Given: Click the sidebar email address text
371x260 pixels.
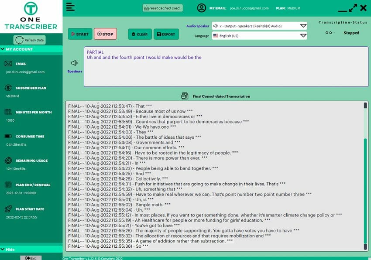Looking at the screenshot, I should click(25, 72).
